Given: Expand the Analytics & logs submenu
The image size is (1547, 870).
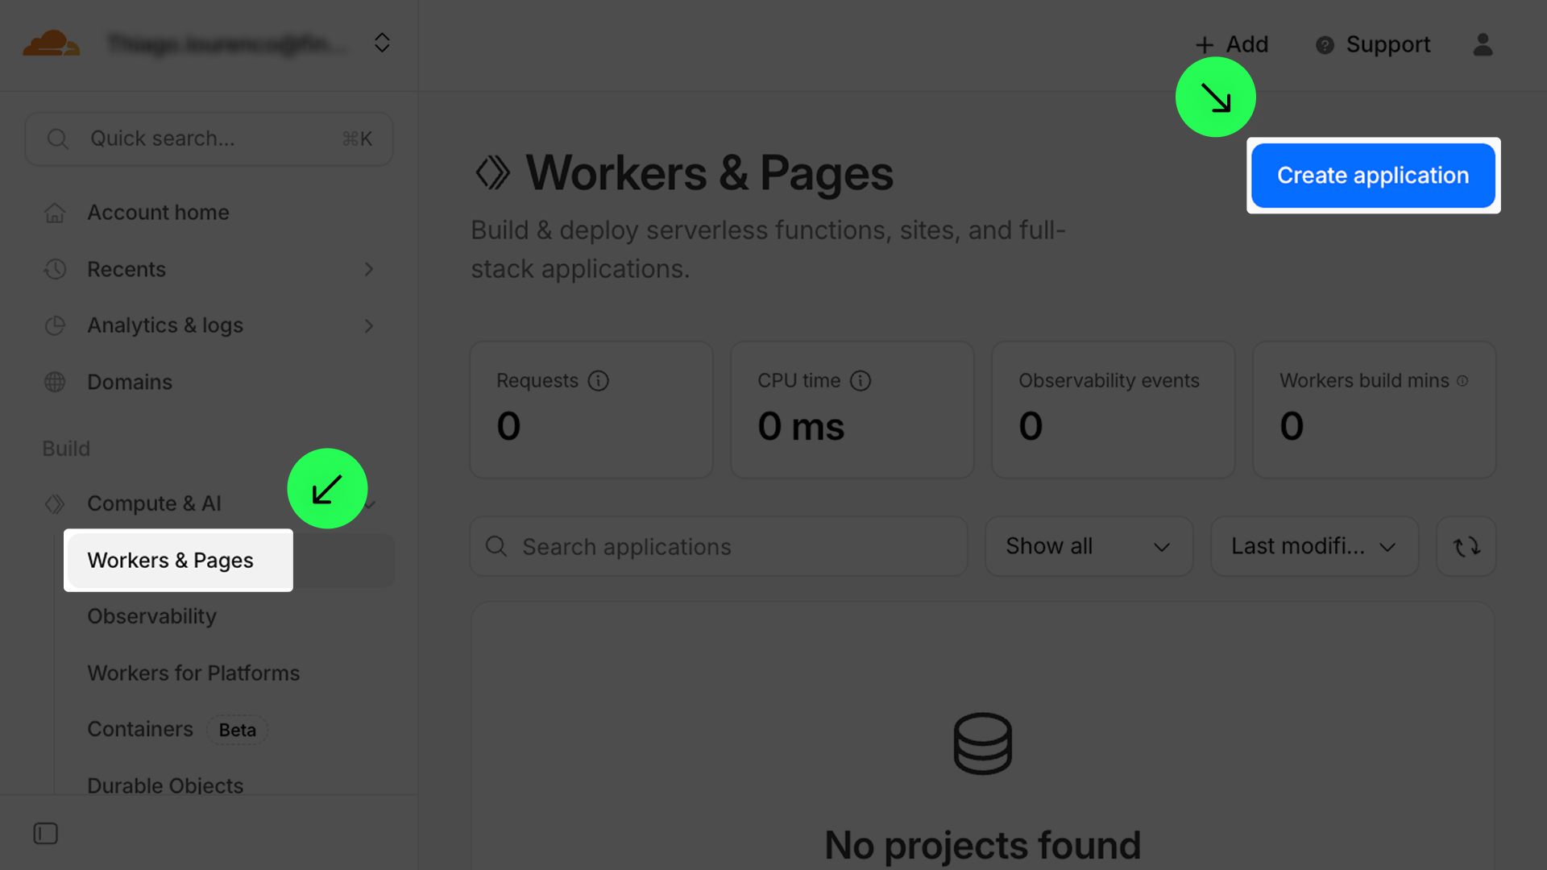Looking at the screenshot, I should click(368, 325).
